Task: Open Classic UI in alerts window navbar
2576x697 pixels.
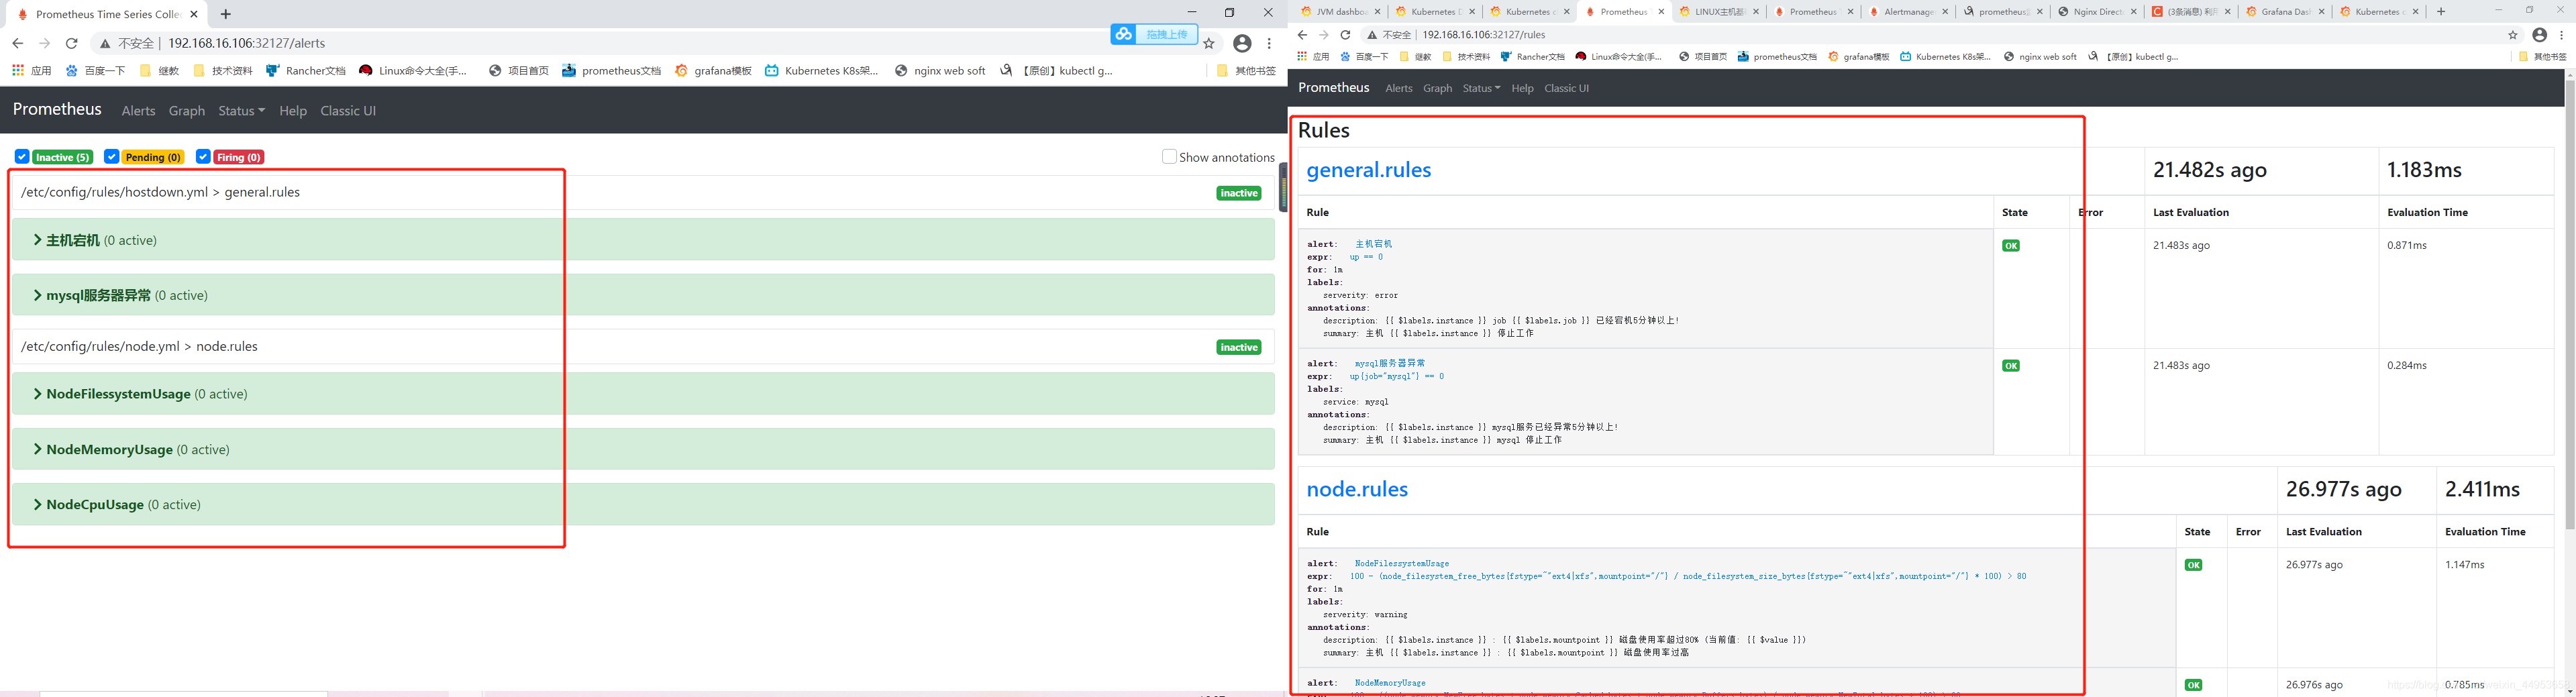Action: point(348,111)
